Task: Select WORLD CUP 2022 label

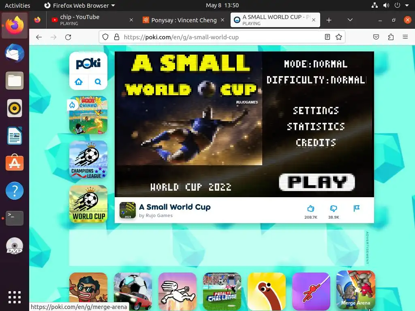Action: click(191, 187)
